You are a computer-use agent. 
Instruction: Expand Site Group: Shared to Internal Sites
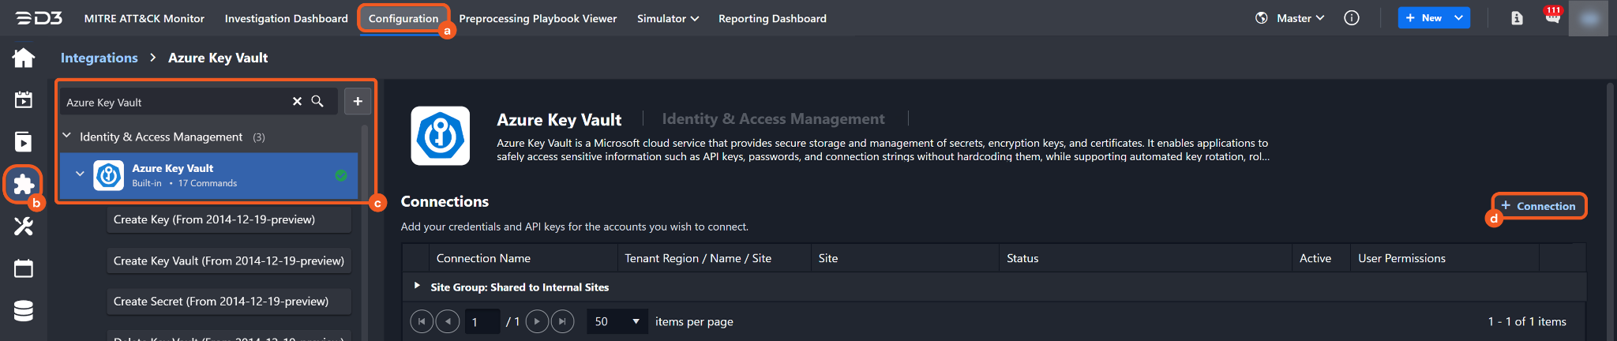[417, 286]
